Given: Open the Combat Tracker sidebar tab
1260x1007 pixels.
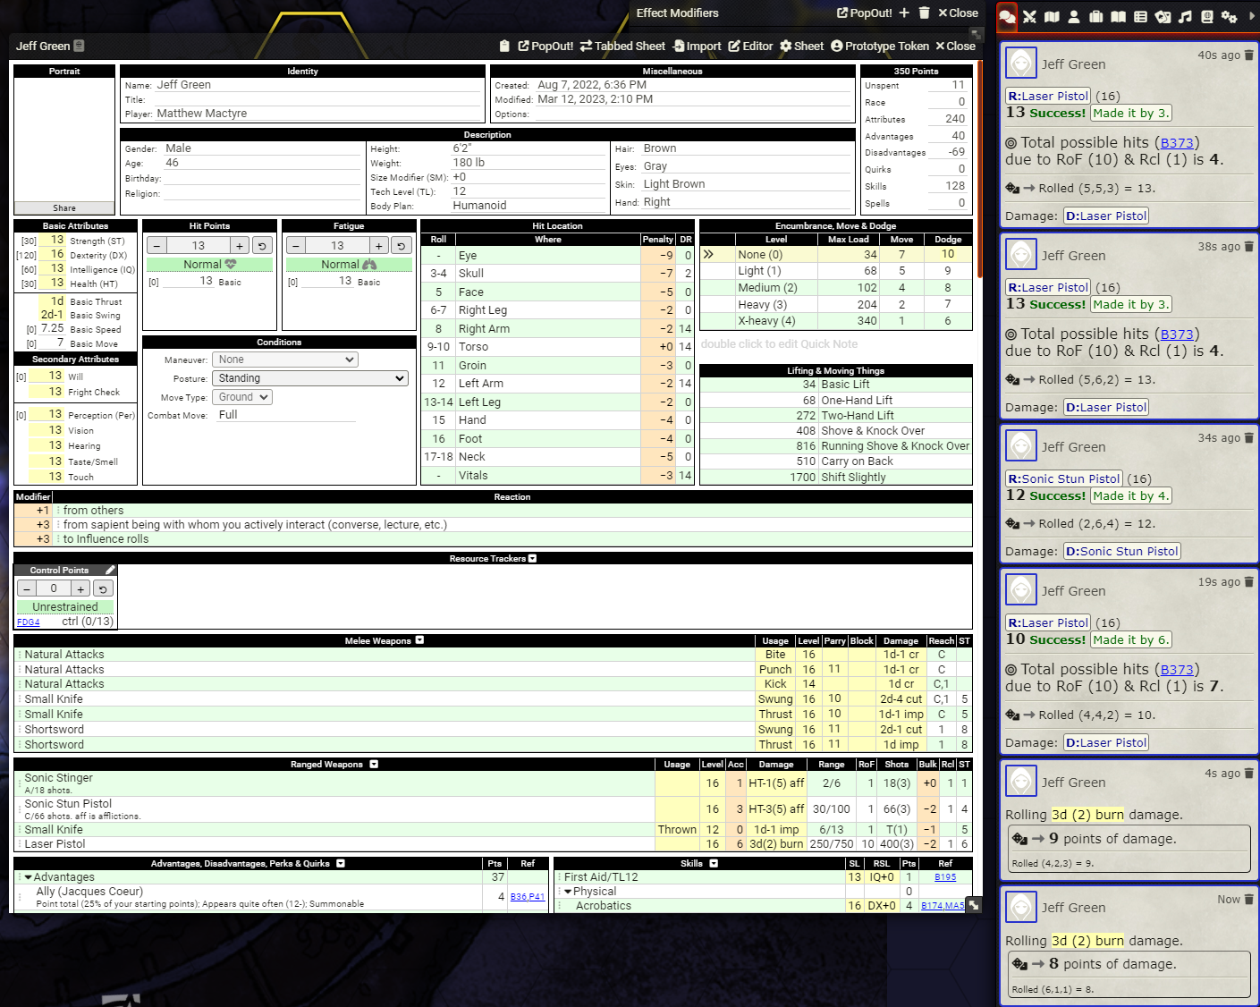Looking at the screenshot, I should [1028, 16].
